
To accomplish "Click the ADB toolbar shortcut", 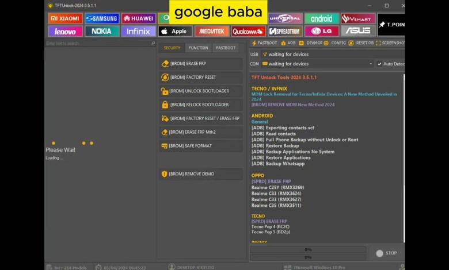I will (288, 43).
